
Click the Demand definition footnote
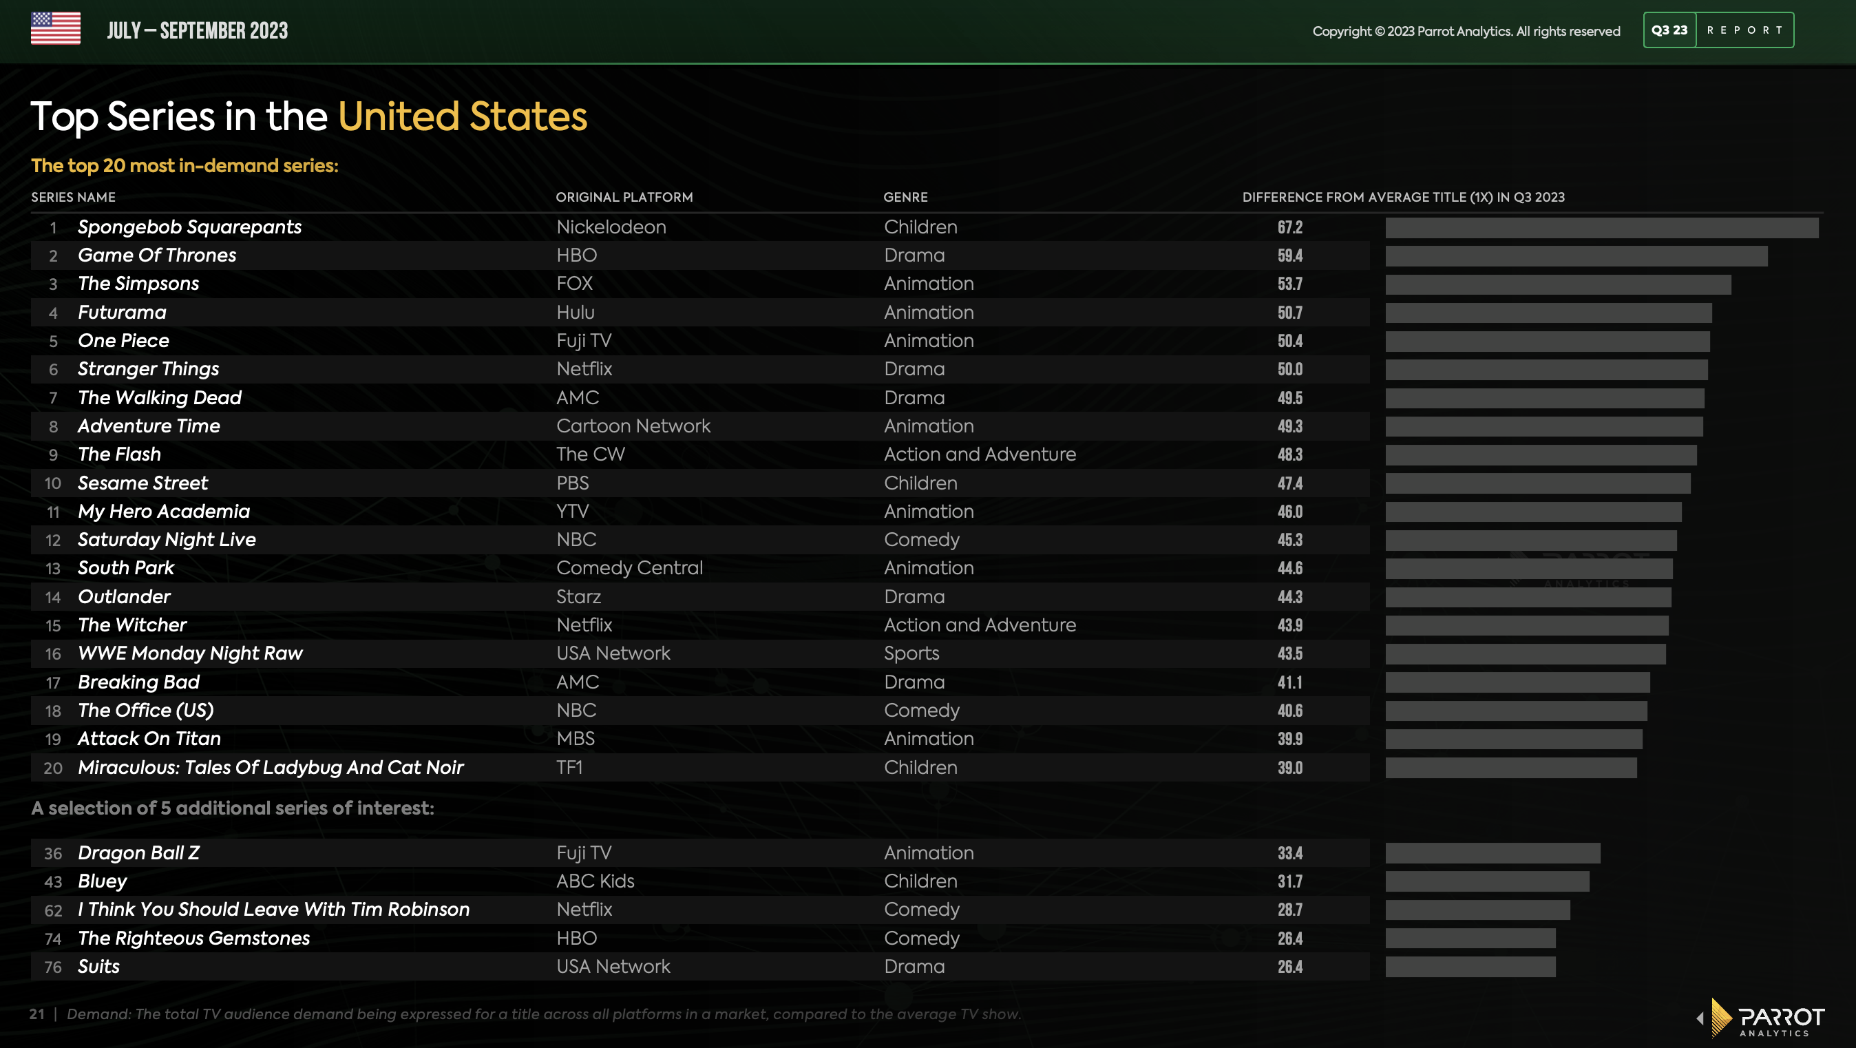[544, 1014]
